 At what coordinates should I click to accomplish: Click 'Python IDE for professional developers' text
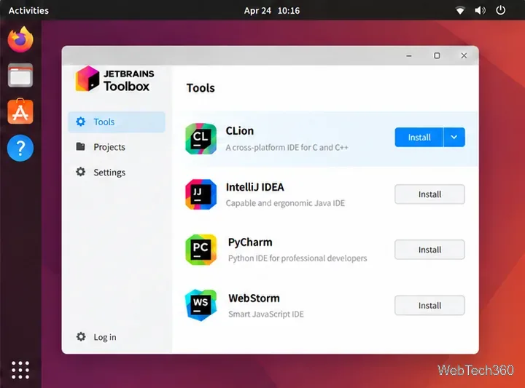297,258
